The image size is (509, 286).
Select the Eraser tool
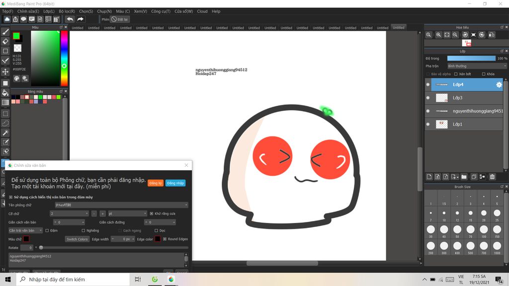pos(5,42)
